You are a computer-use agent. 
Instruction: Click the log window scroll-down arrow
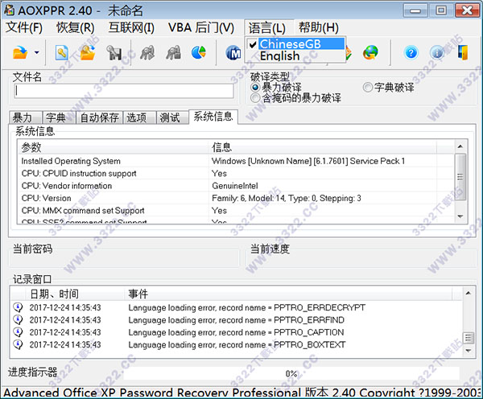click(469, 351)
